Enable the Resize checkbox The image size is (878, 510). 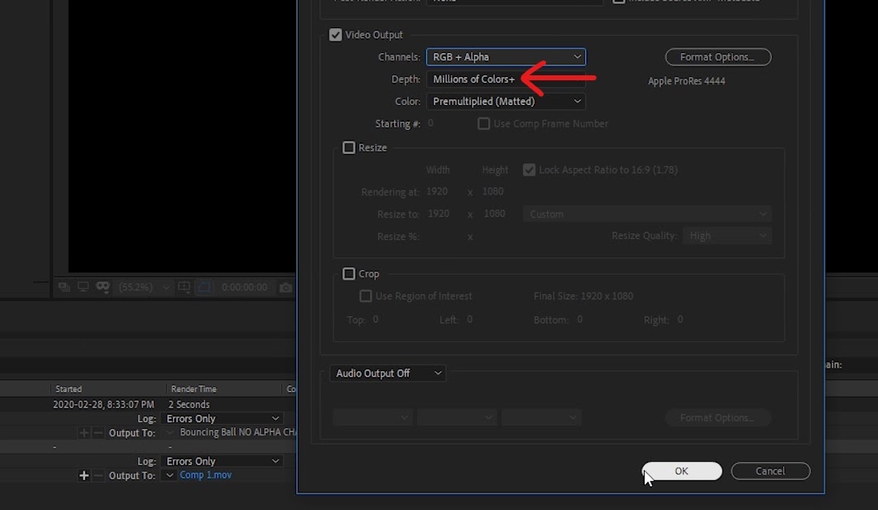coord(349,147)
